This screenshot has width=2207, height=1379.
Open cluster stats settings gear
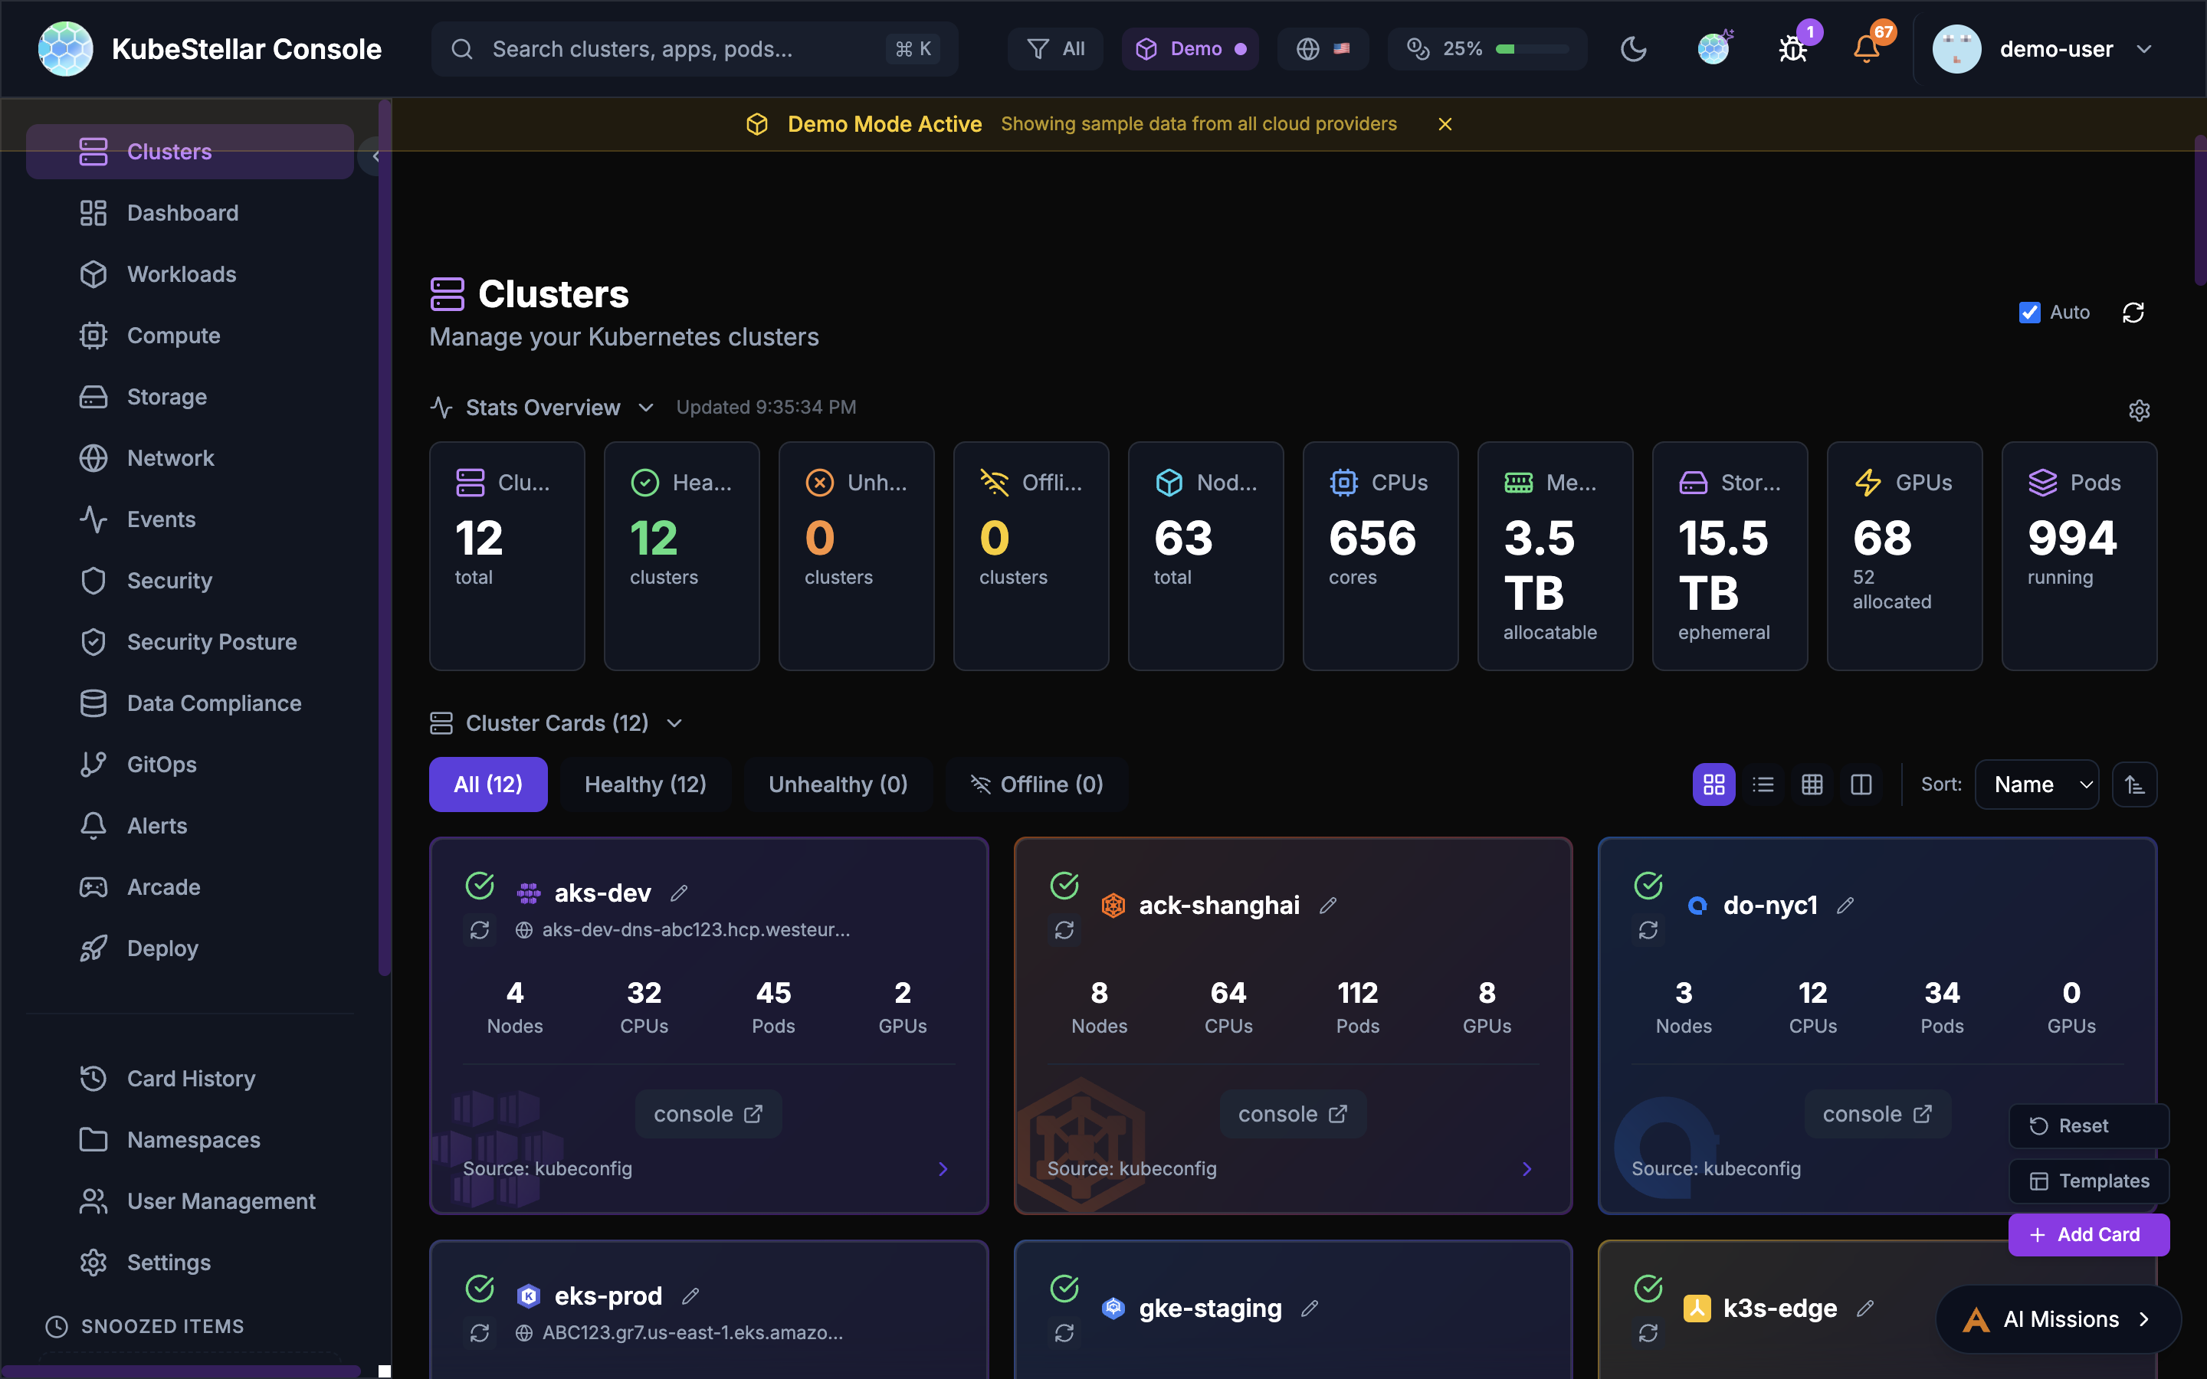(x=2140, y=410)
